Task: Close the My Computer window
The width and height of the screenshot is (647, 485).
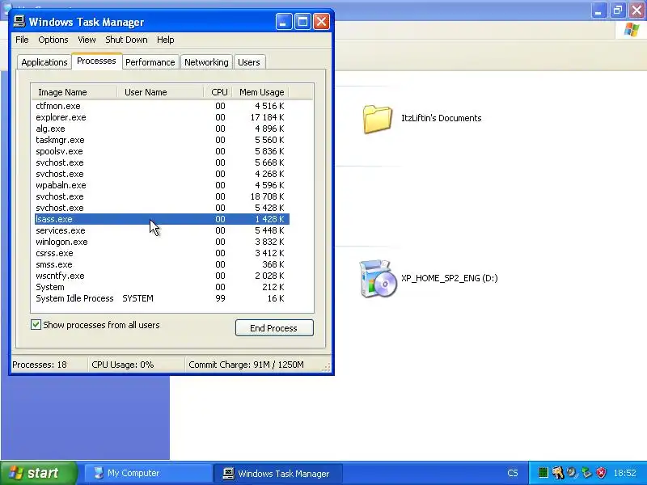Action: click(x=636, y=11)
